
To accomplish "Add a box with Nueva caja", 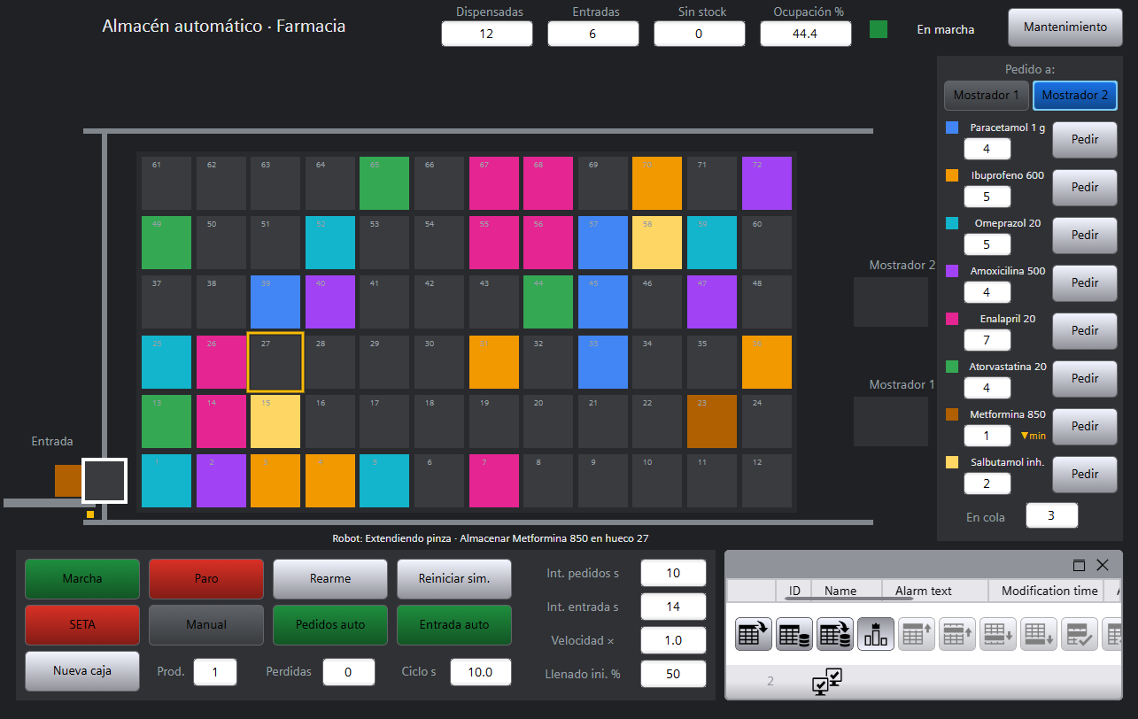I will click(x=82, y=670).
